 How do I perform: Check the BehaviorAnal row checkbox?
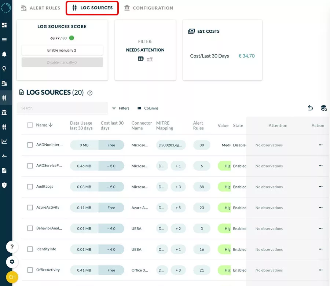[x=30, y=228]
